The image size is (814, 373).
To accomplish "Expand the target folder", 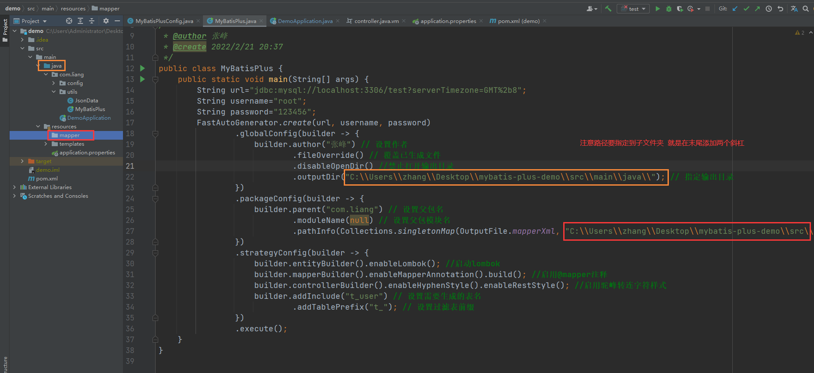I will click(23, 161).
